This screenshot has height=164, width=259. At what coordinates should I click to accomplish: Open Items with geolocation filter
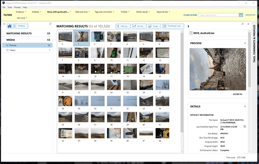59,12
